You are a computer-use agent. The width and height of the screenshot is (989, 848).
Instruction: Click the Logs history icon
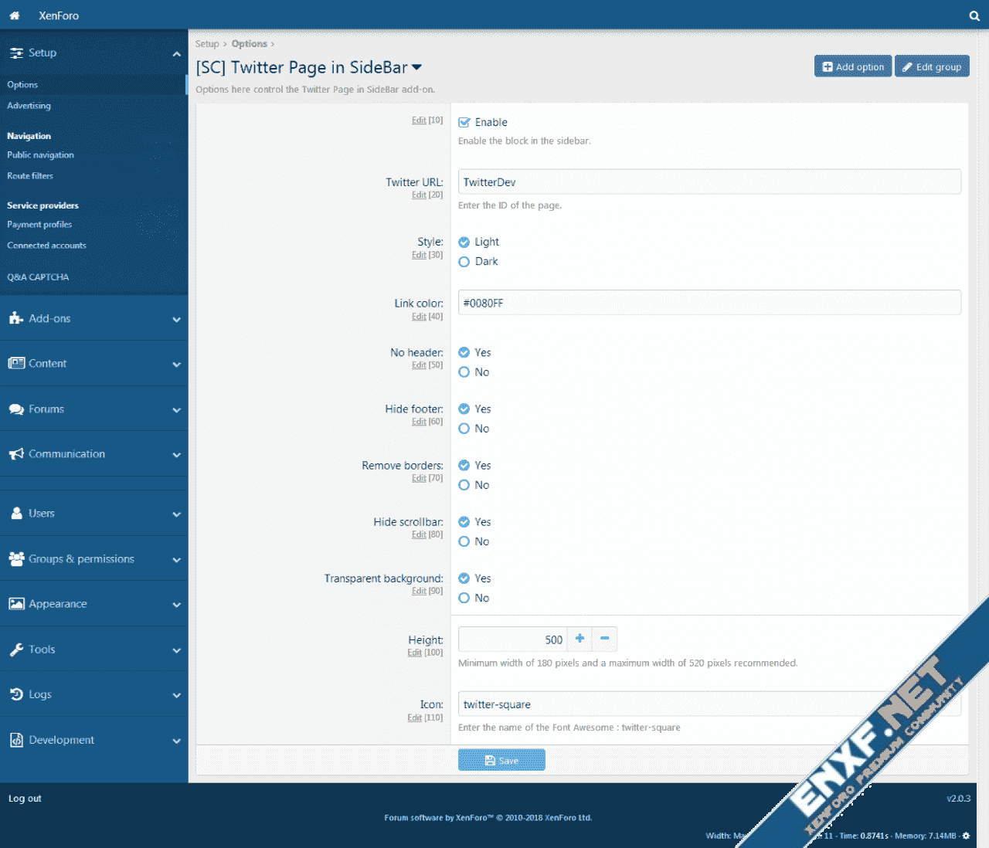point(16,694)
